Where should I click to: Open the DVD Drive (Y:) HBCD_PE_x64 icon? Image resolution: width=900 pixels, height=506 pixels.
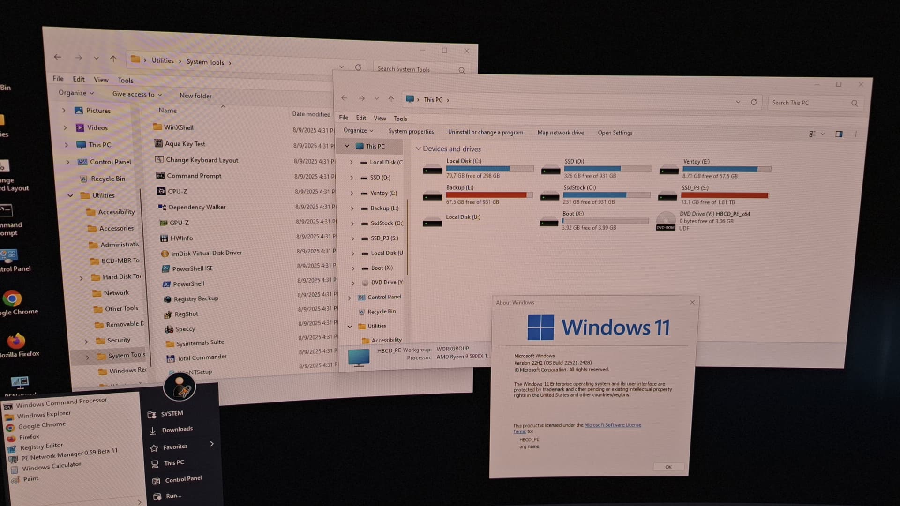point(665,221)
